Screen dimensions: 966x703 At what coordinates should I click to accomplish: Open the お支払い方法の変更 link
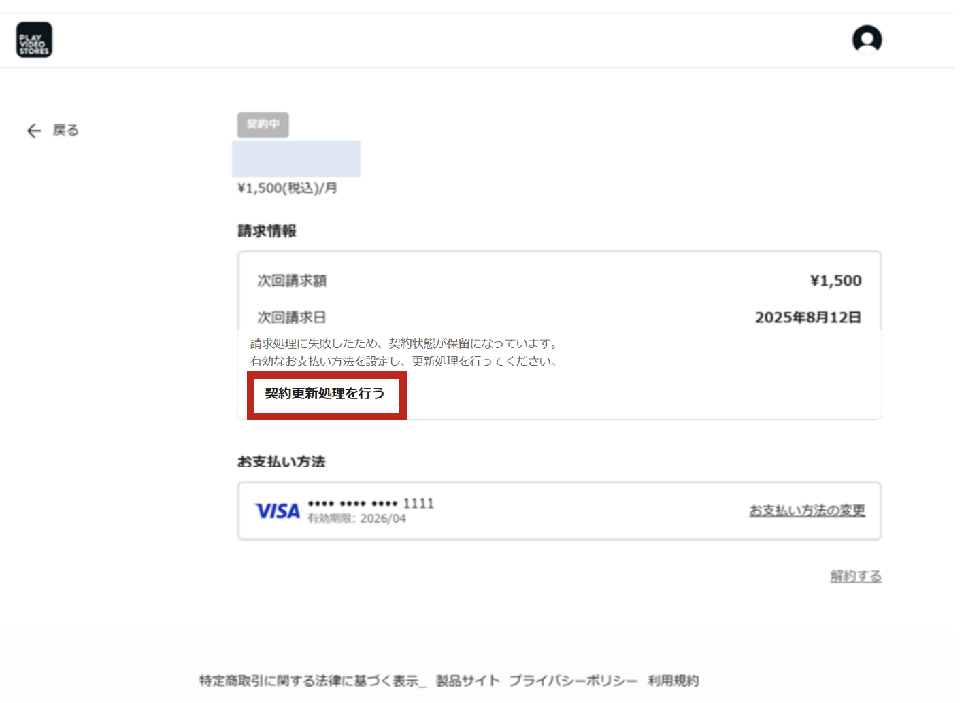[x=807, y=511]
